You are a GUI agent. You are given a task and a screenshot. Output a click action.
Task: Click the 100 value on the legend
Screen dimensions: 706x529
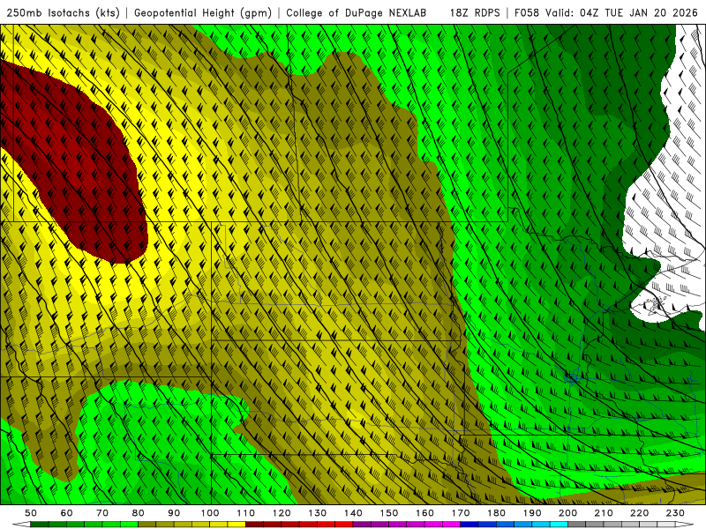tap(210, 513)
